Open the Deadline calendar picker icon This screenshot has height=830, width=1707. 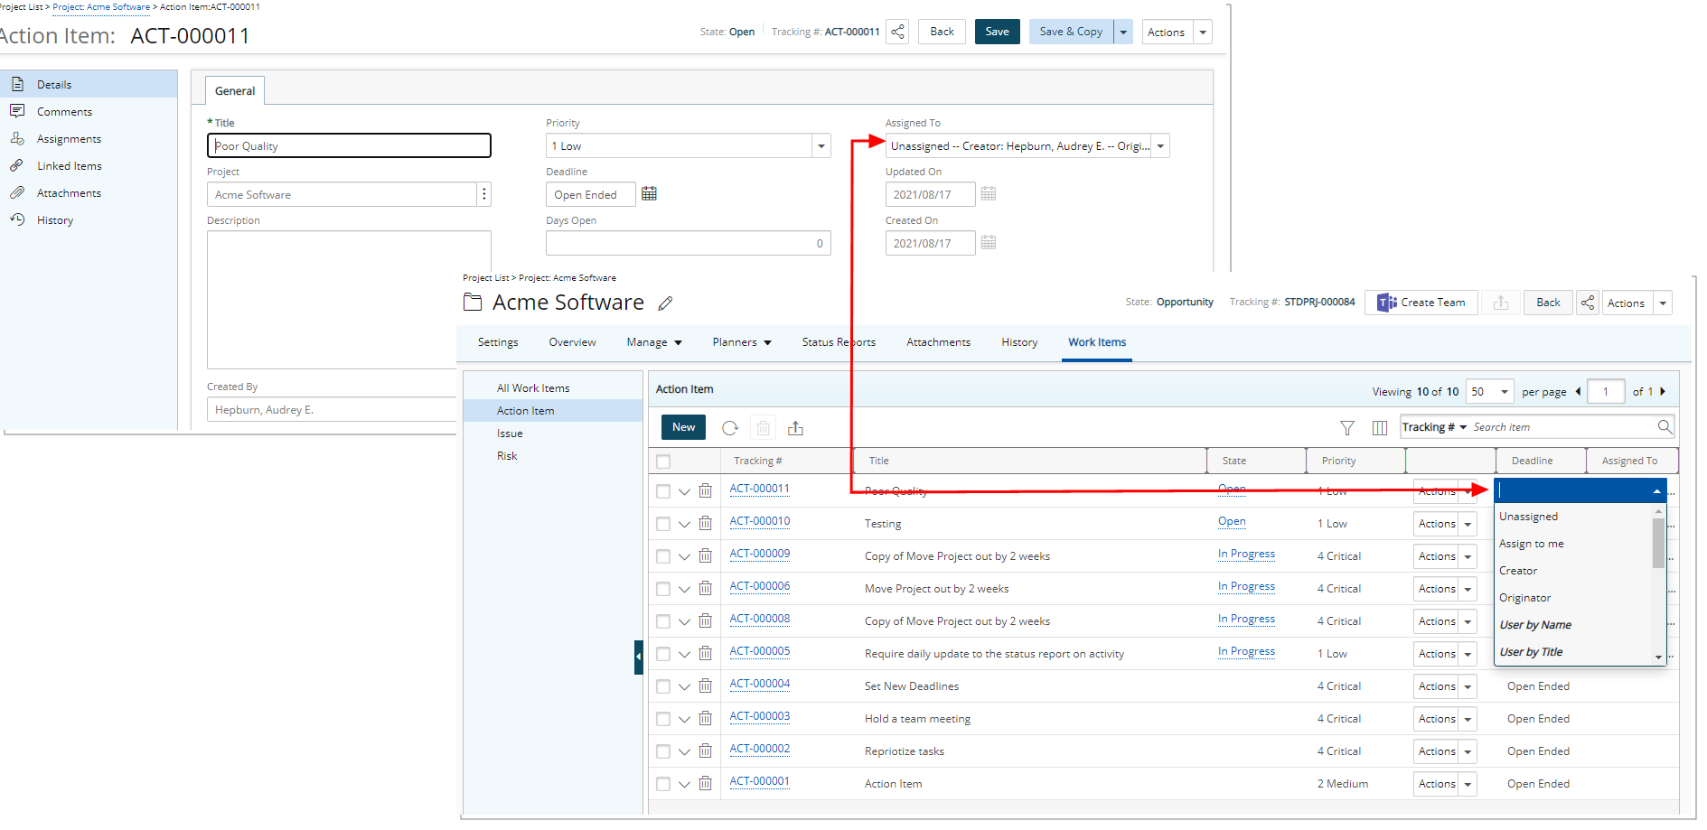649,194
